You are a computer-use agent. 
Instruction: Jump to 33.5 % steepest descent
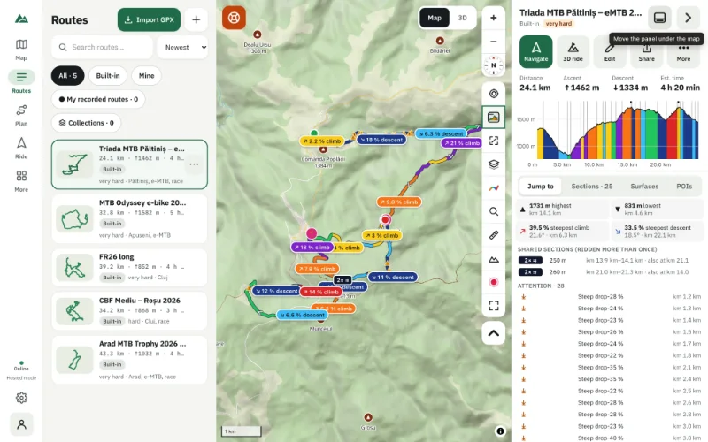coord(658,232)
